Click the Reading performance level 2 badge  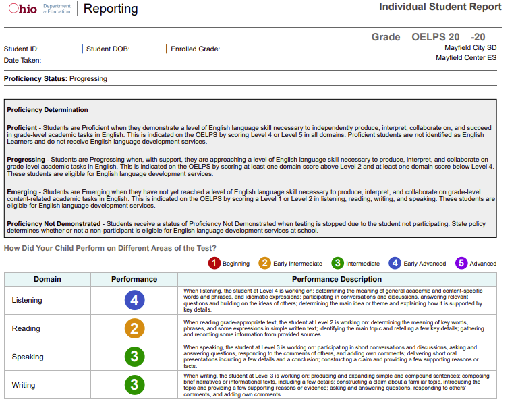pos(134,328)
